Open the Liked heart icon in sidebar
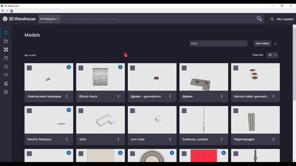Screen dimensions: 296x166 coord(6,75)
